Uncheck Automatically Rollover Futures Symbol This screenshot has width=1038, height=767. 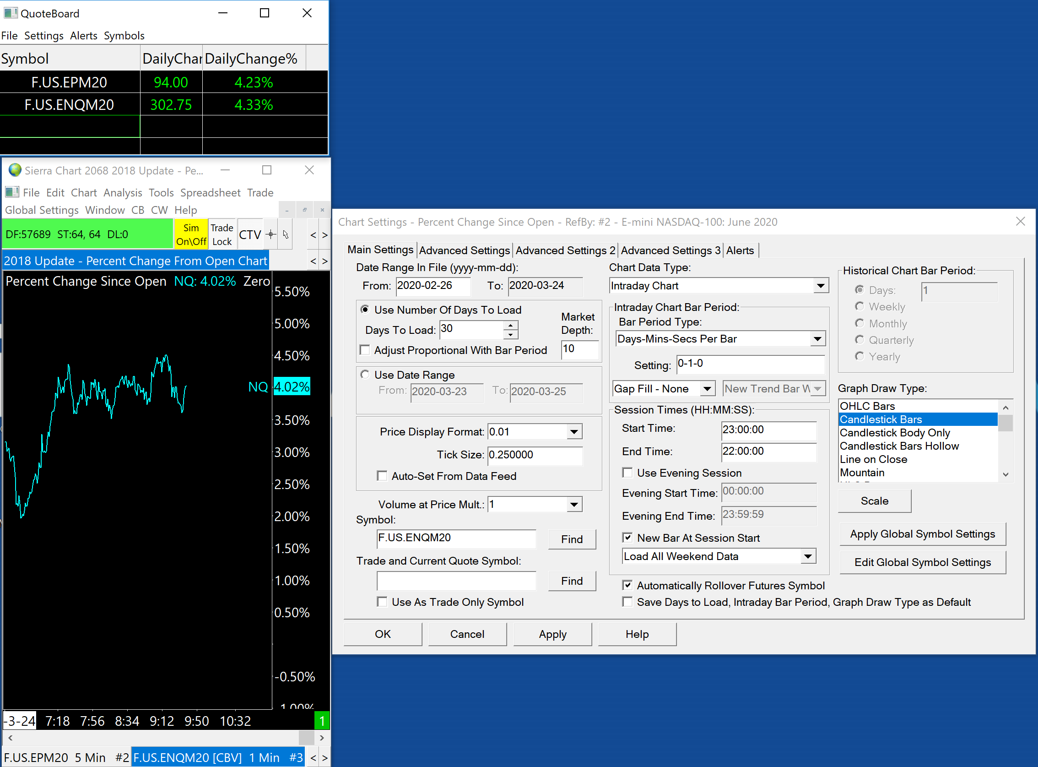pos(627,586)
